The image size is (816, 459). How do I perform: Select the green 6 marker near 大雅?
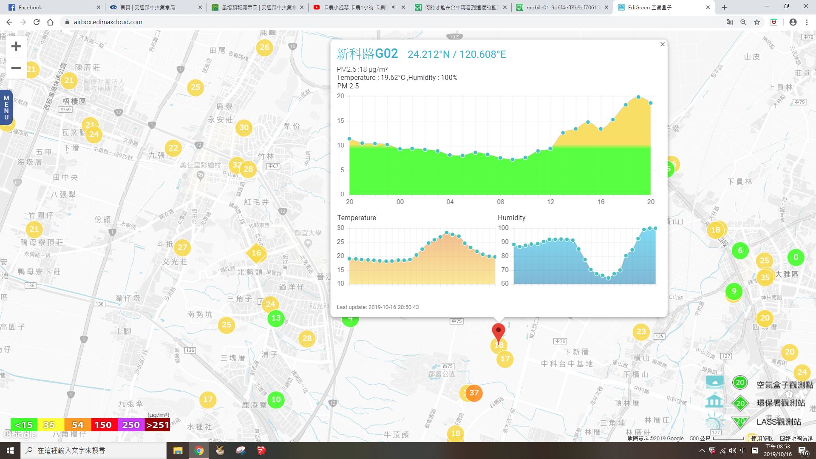740,250
